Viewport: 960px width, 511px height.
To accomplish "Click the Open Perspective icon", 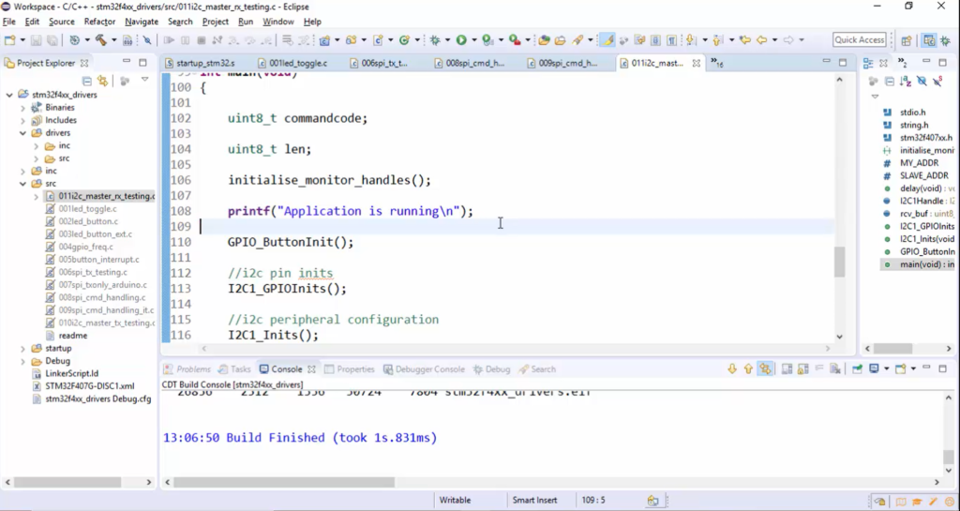I will [x=907, y=40].
